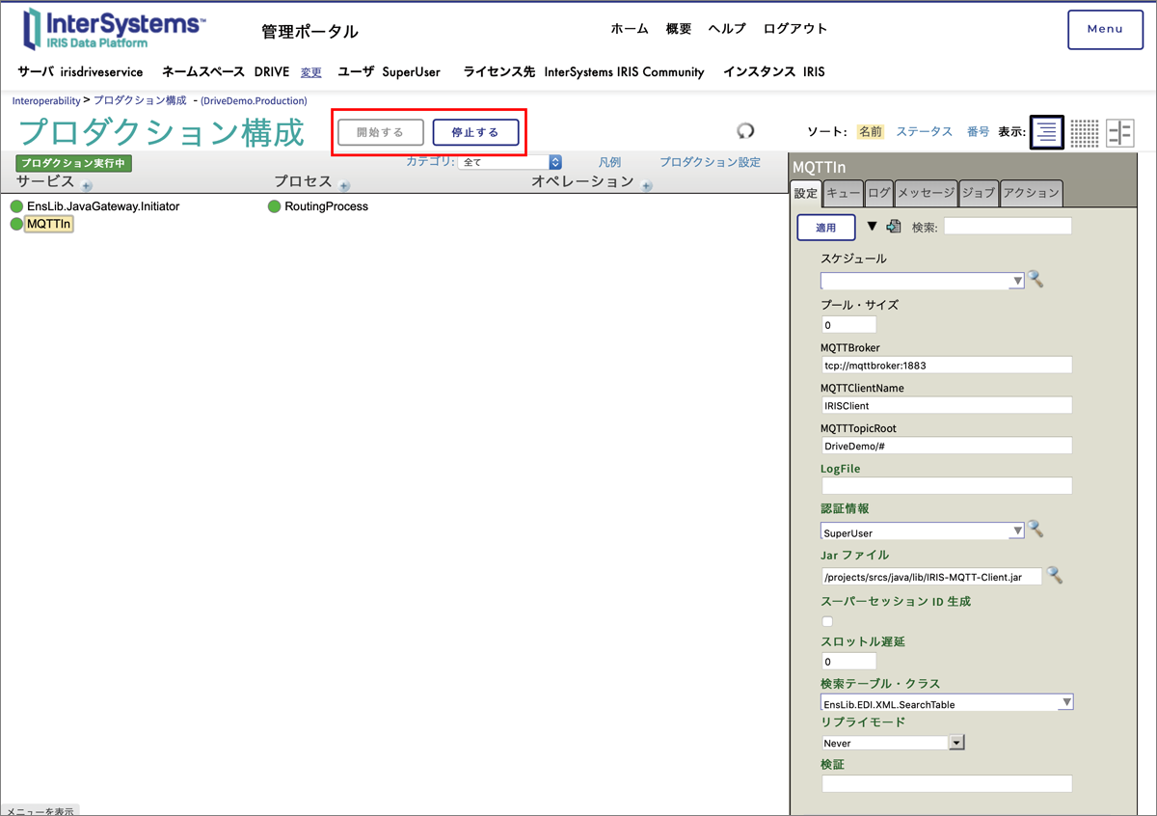The image size is (1157, 816).
Task: Open the プロダクション構成 breadcrumb link
Action: (x=140, y=100)
